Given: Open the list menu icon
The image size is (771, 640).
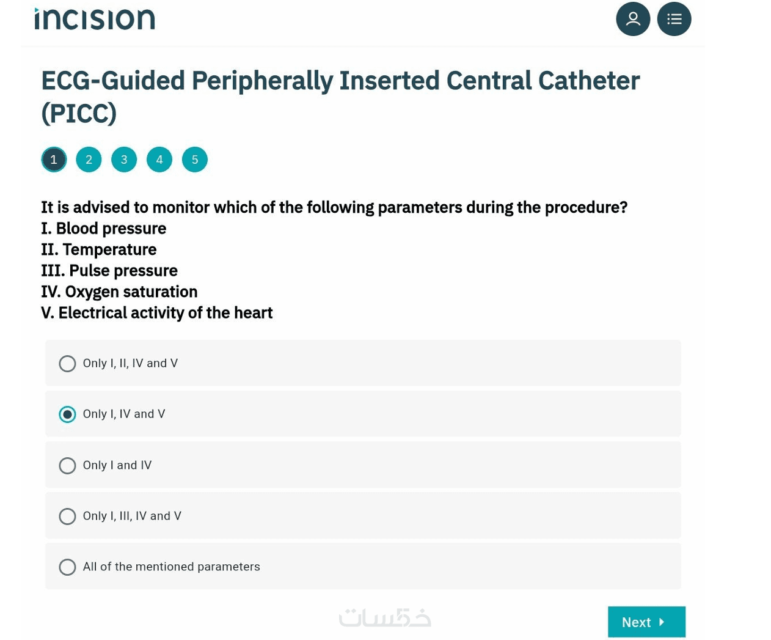Looking at the screenshot, I should pos(674,19).
